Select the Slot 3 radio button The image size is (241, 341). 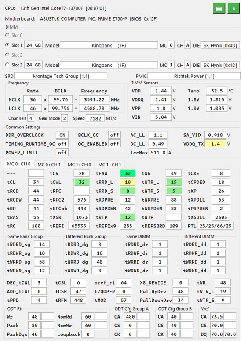pos(7,65)
